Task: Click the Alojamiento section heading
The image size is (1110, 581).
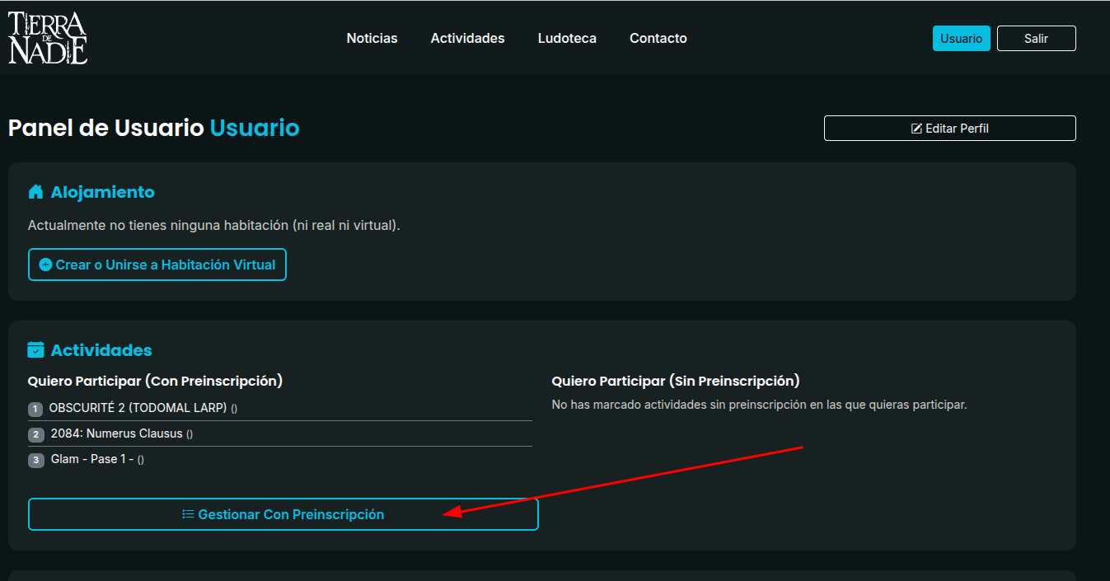Action: coord(103,192)
